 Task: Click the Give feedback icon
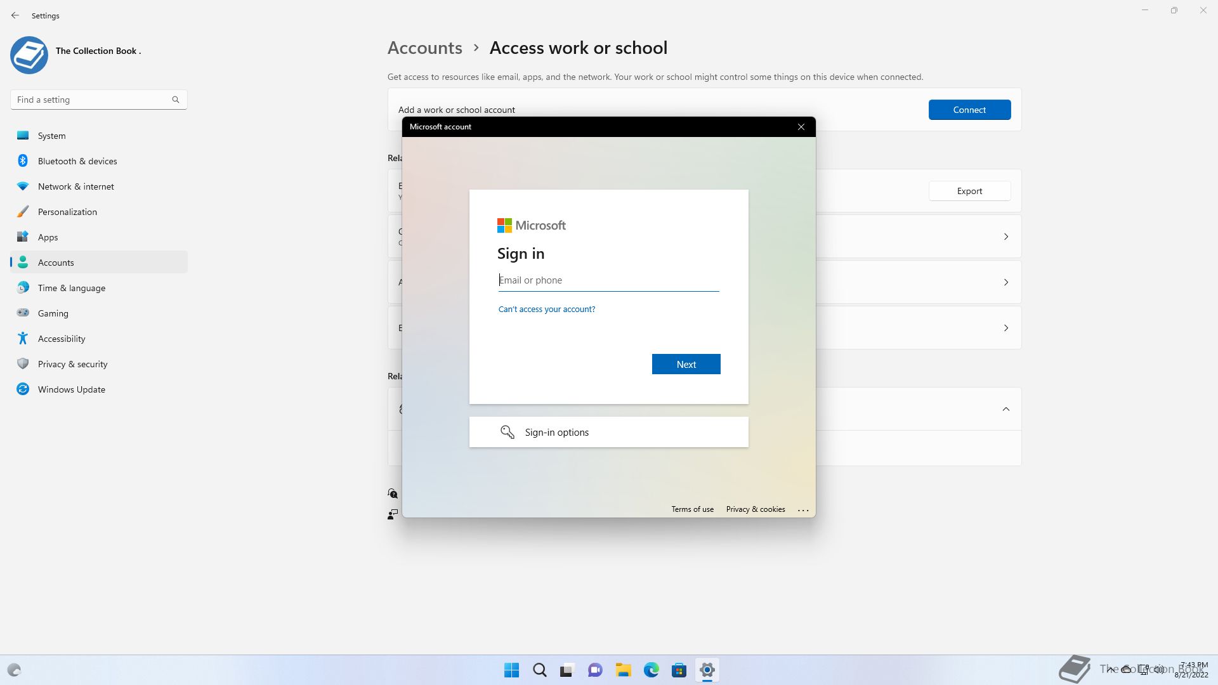pos(393,514)
